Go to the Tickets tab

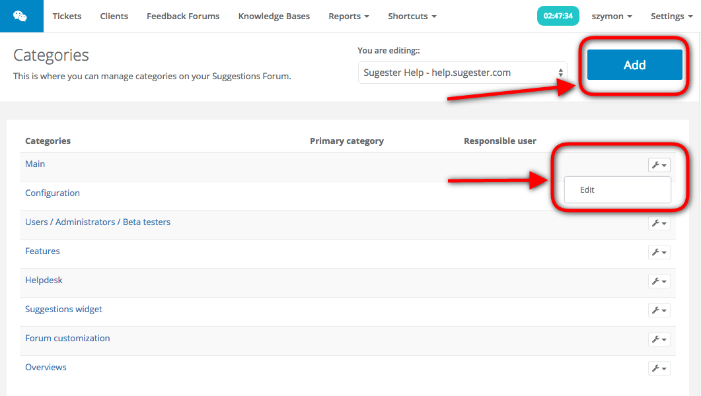[67, 16]
